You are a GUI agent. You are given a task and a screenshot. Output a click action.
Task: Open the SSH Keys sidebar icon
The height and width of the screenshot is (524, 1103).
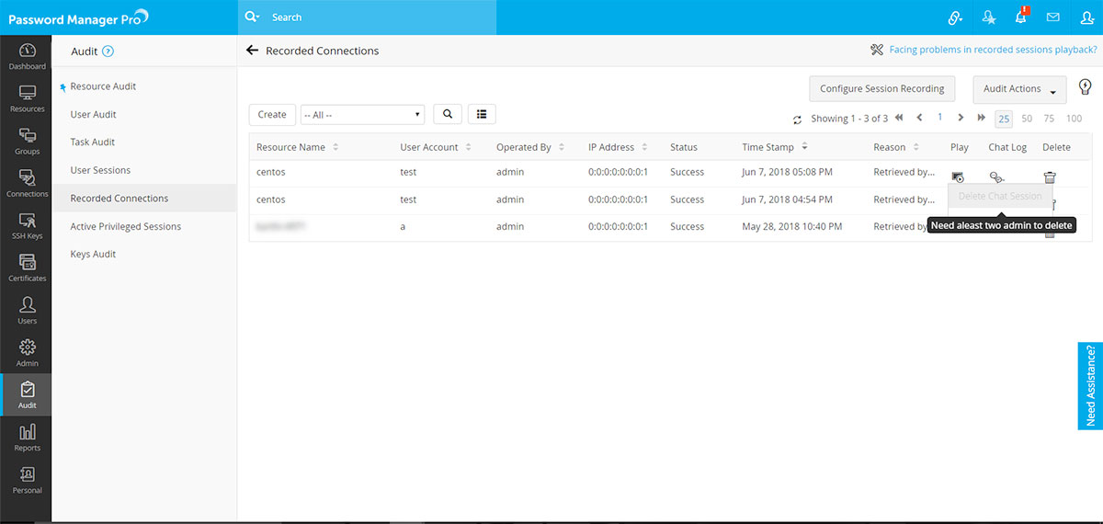pos(27,226)
